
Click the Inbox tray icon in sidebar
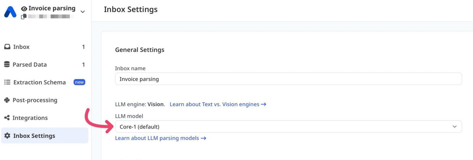(7, 47)
